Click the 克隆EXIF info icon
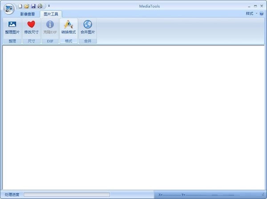The width and height of the screenshot is (267, 199). (x=50, y=25)
